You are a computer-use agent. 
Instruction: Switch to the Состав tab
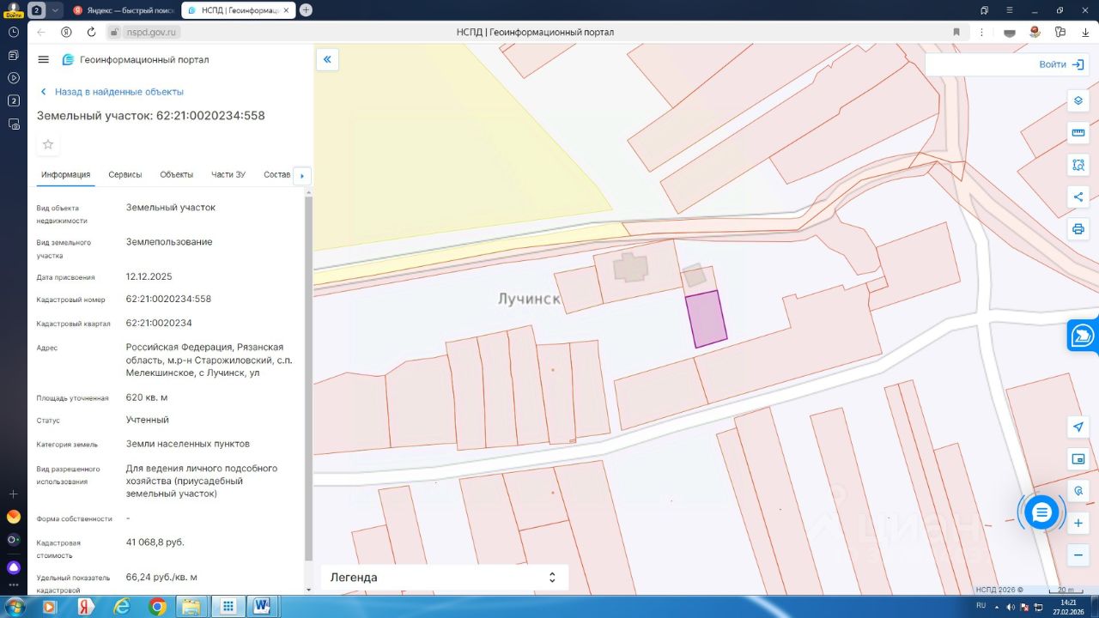(277, 174)
